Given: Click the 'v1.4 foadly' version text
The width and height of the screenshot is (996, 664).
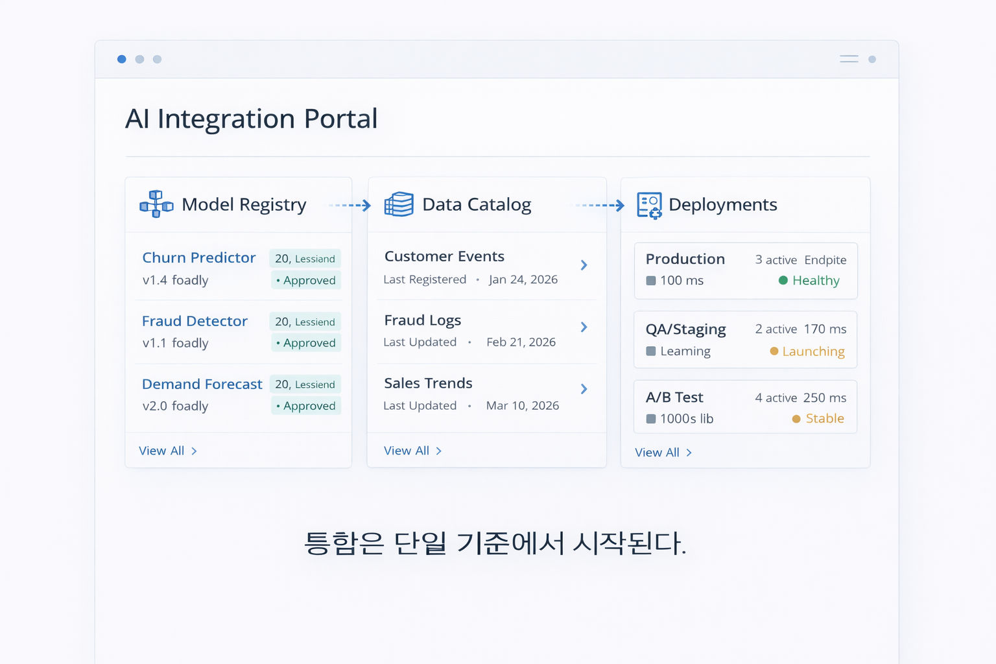Looking at the screenshot, I should (175, 280).
